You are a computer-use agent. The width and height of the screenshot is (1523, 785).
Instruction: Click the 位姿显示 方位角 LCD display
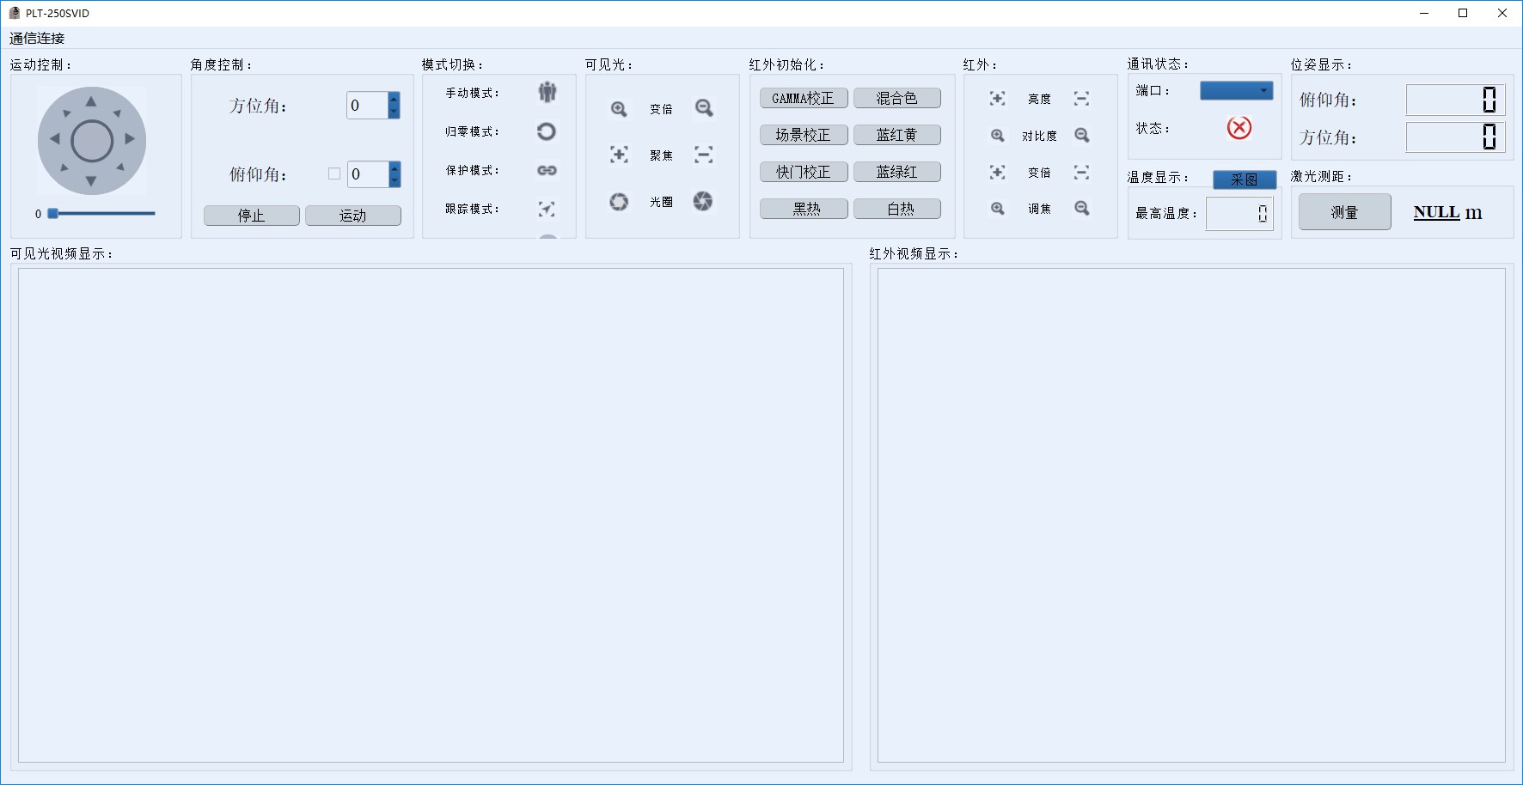1456,137
